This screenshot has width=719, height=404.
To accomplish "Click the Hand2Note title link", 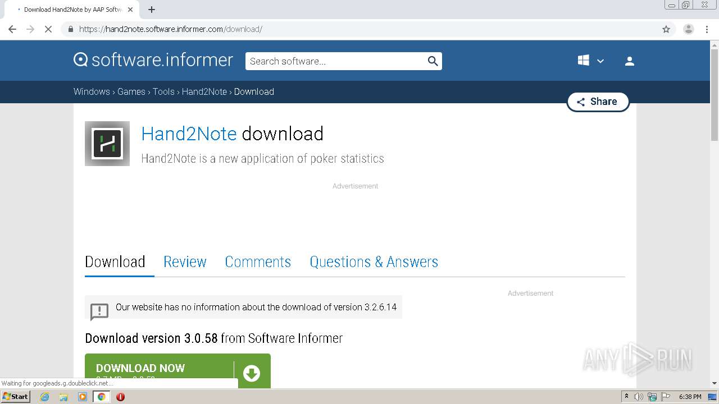I will [x=189, y=134].
